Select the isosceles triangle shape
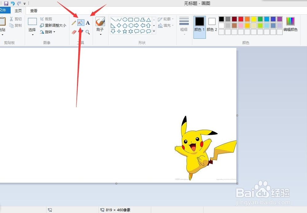Viewport: 307px width, 213px height. coord(148,20)
